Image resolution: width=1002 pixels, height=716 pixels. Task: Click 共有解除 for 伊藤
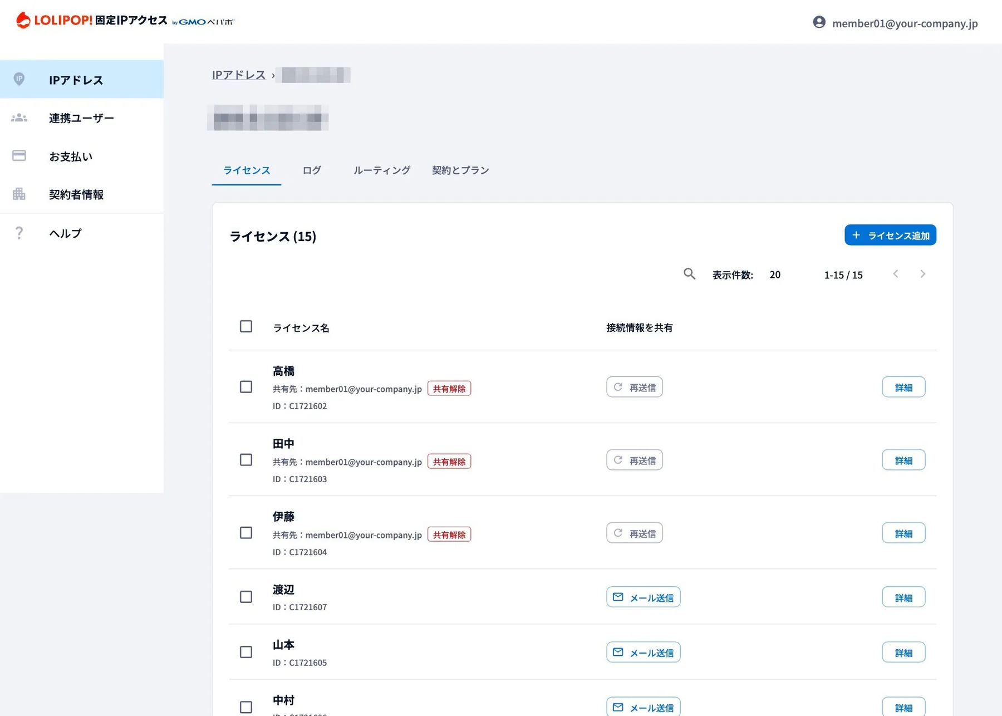pos(449,534)
